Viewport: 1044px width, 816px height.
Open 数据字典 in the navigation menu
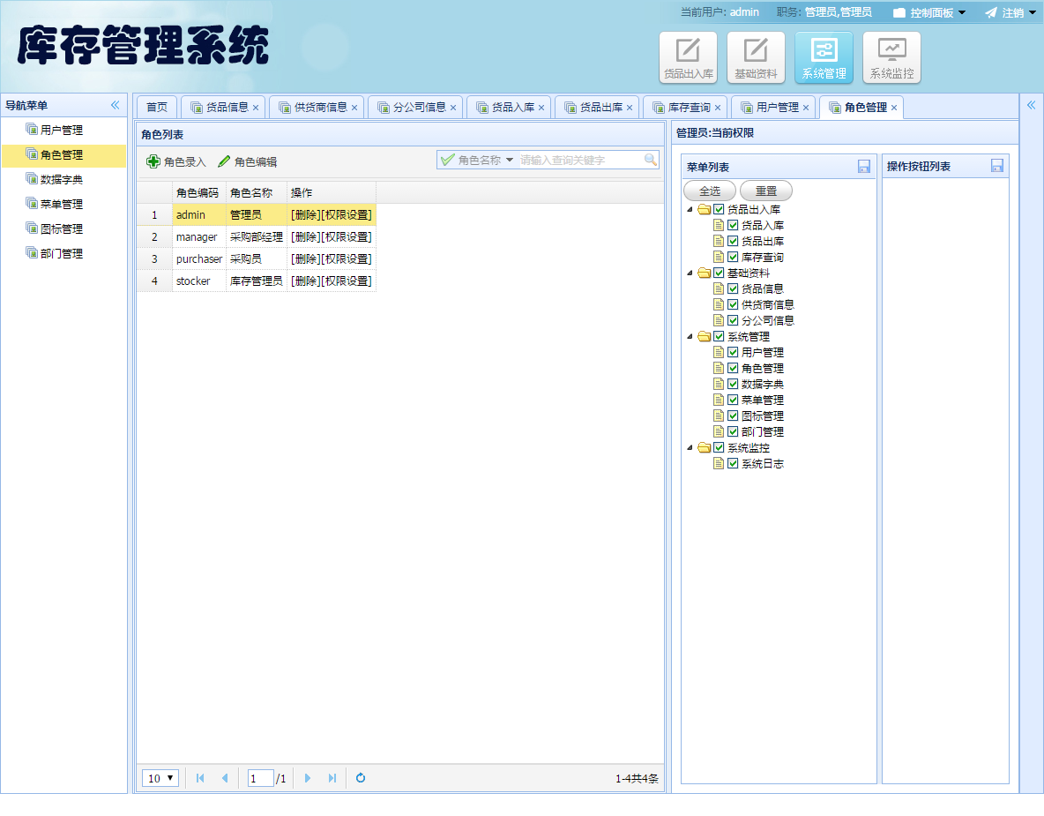[x=62, y=179]
